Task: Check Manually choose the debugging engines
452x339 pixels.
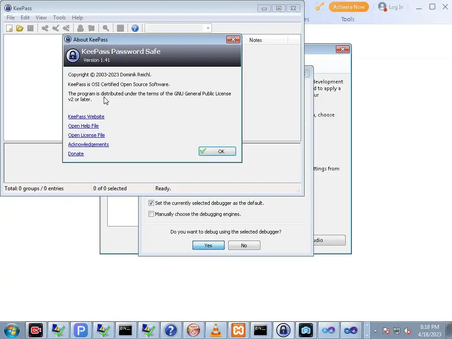Action: (151, 214)
